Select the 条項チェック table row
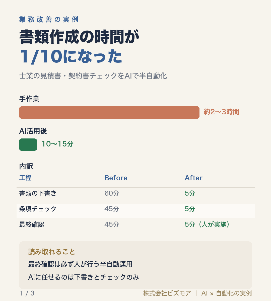Screen dimensions: 271x301 [135, 209]
